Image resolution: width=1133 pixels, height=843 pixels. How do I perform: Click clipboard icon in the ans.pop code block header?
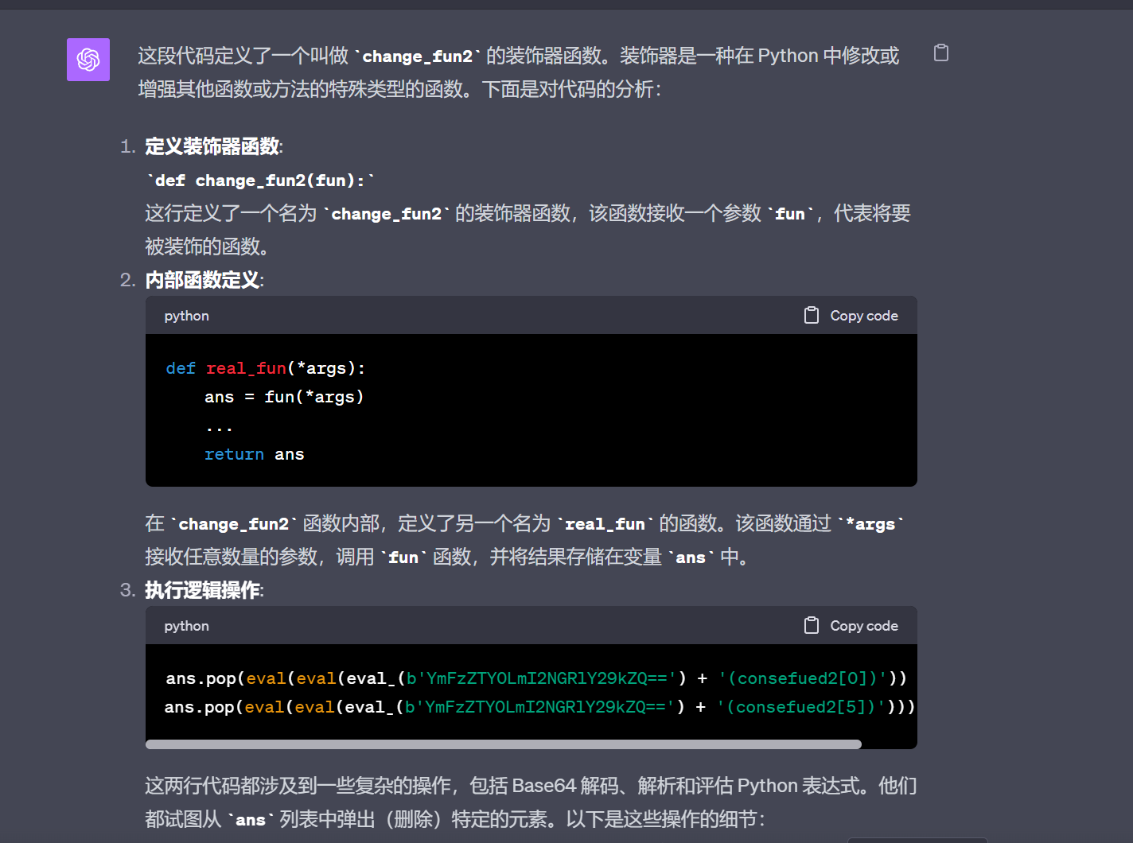811,626
